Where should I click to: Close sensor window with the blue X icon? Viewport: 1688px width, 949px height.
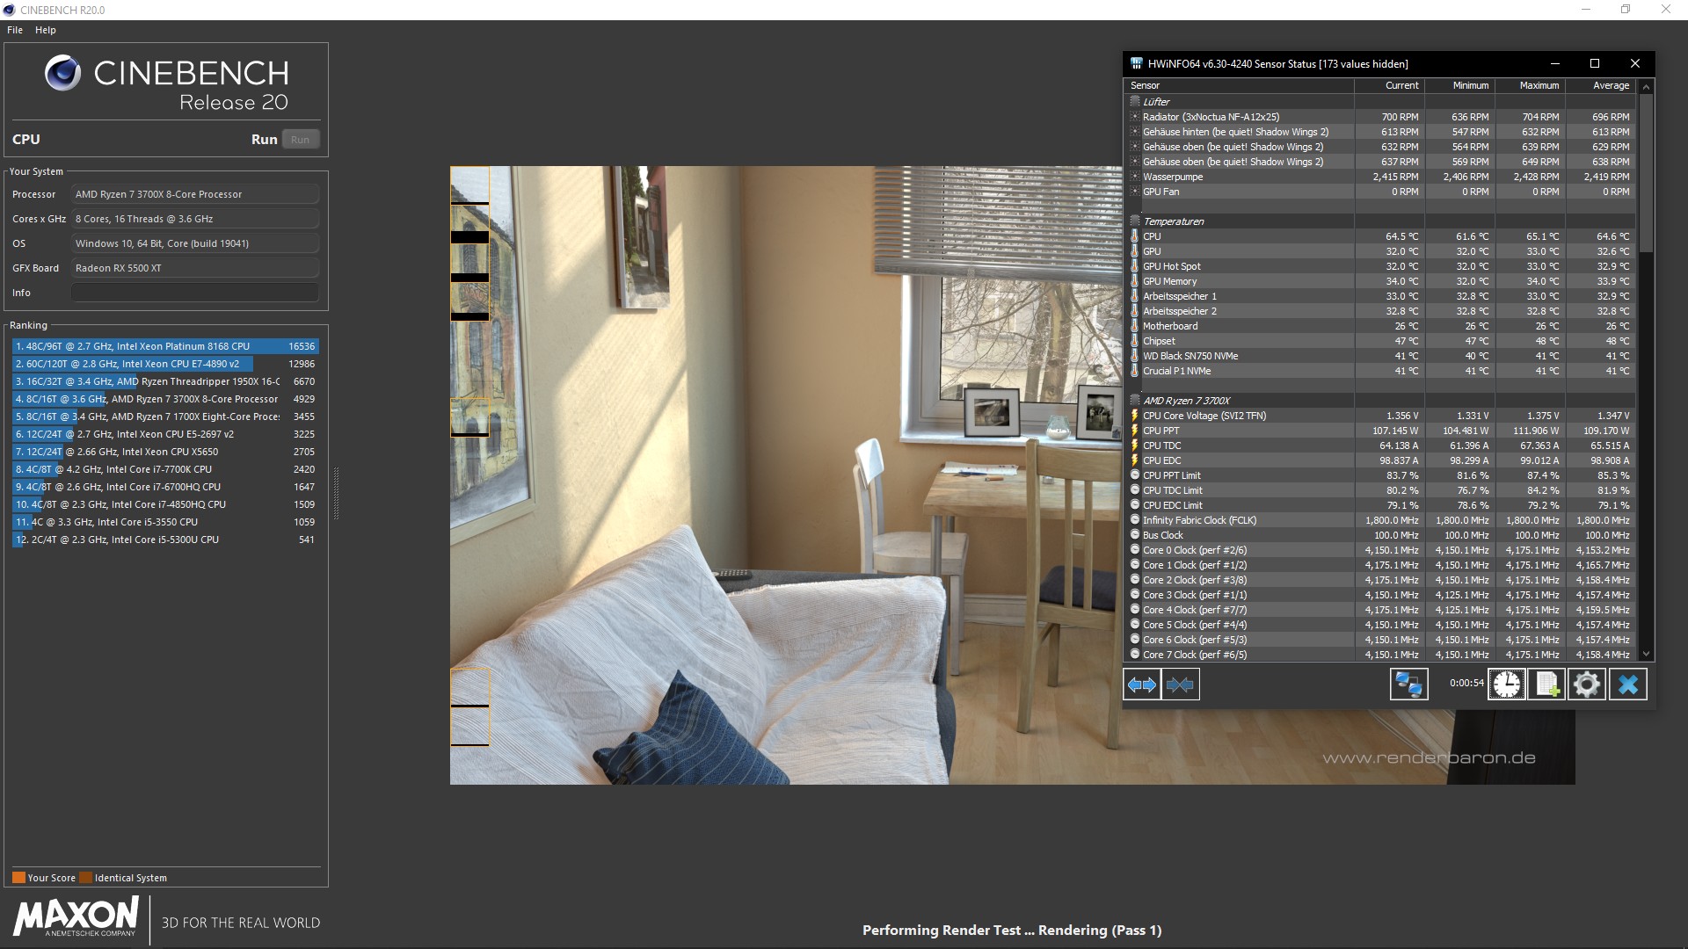coord(1627,685)
